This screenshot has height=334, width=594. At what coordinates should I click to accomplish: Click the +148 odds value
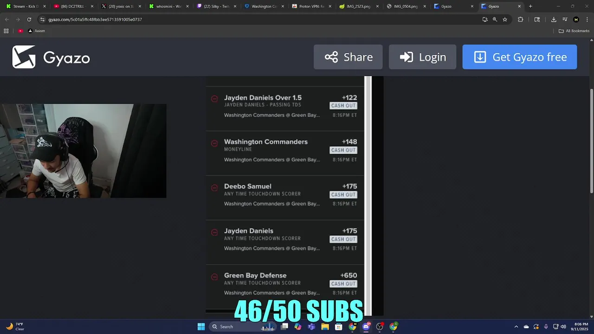coord(349,142)
